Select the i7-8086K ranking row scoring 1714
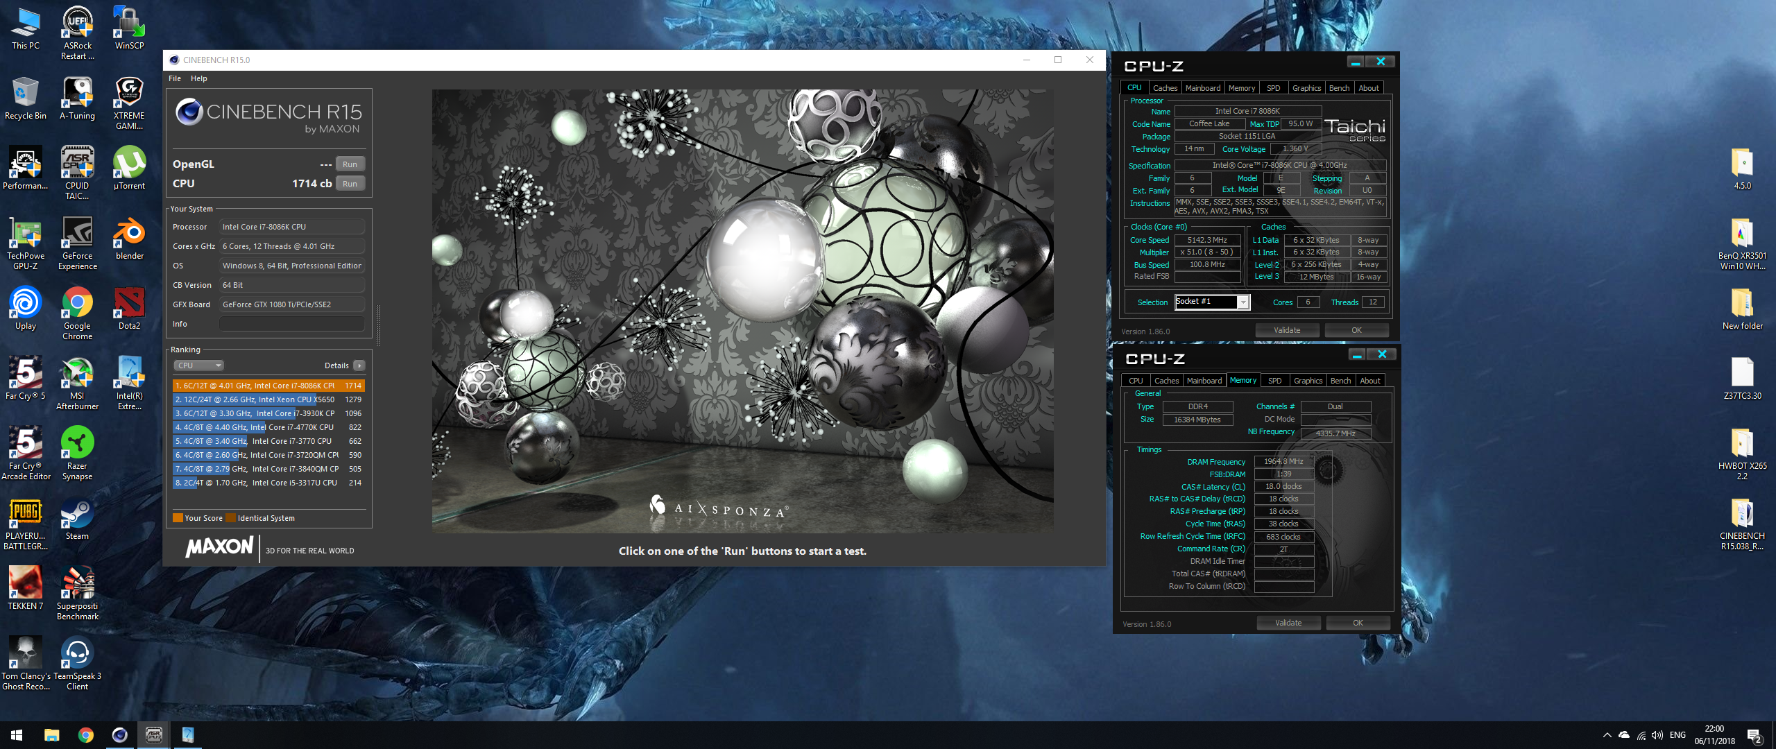 (x=268, y=386)
